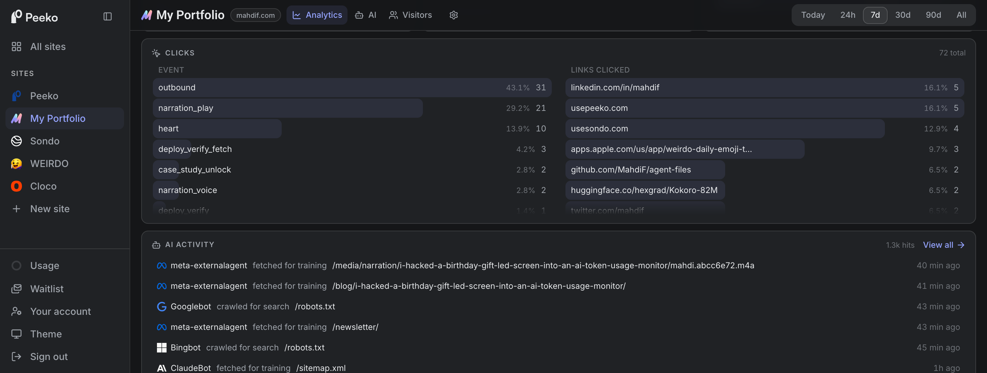
Task: Open the Sondo site
Action: [64, 141]
